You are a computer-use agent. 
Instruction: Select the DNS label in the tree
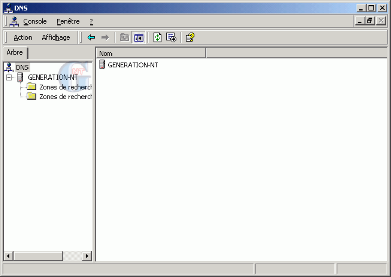tap(22, 67)
